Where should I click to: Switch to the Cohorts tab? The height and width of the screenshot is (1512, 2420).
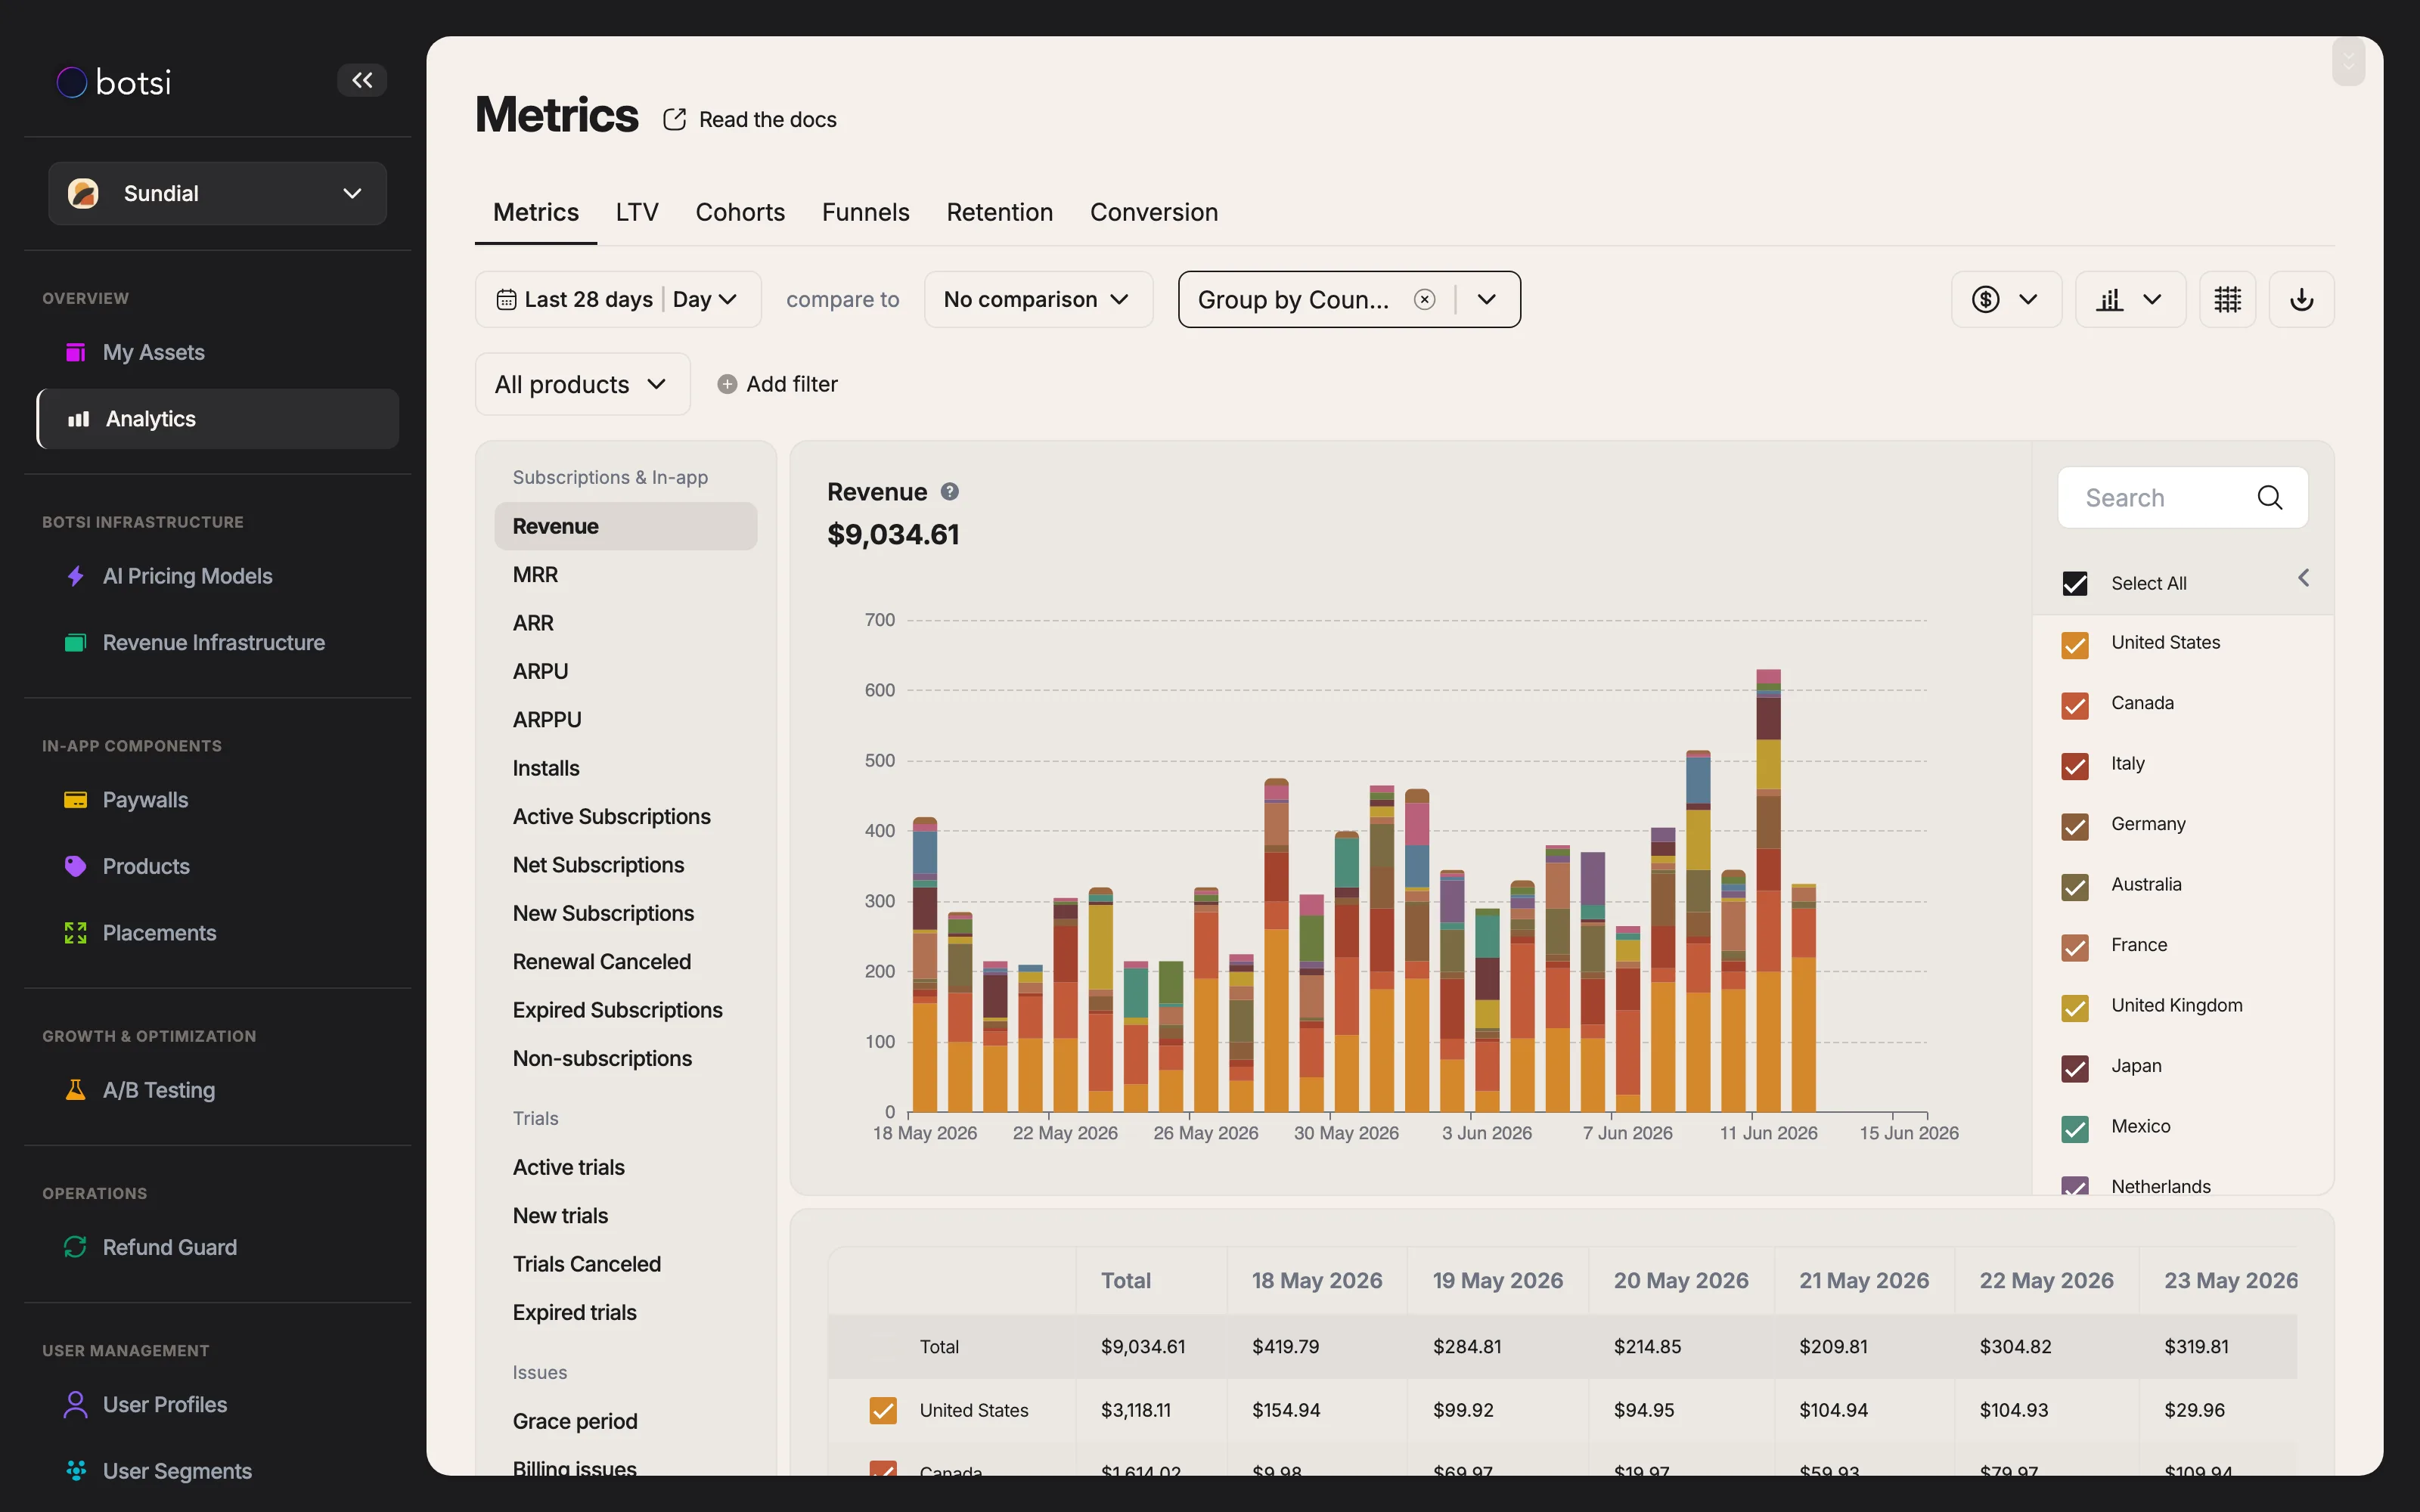[x=740, y=212]
